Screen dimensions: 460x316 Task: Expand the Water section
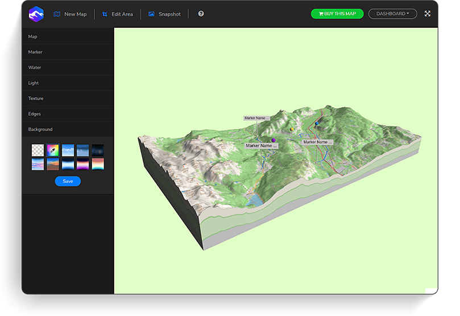tap(68, 67)
